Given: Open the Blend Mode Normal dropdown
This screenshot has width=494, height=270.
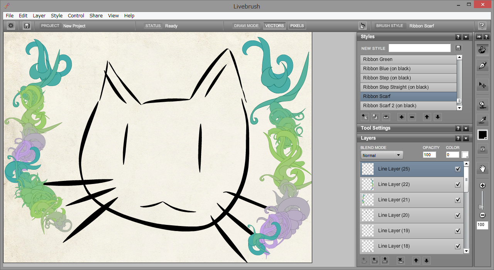Looking at the screenshot, I should (x=382, y=155).
